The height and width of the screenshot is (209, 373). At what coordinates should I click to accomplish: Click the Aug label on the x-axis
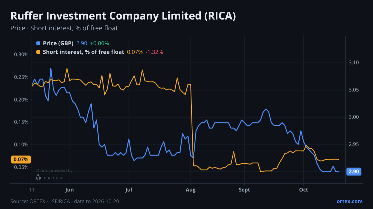(191, 190)
